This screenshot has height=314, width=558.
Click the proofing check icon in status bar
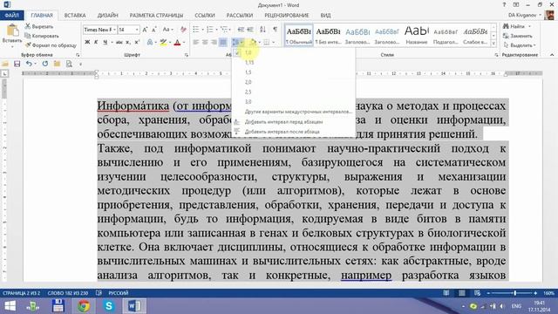(99, 293)
